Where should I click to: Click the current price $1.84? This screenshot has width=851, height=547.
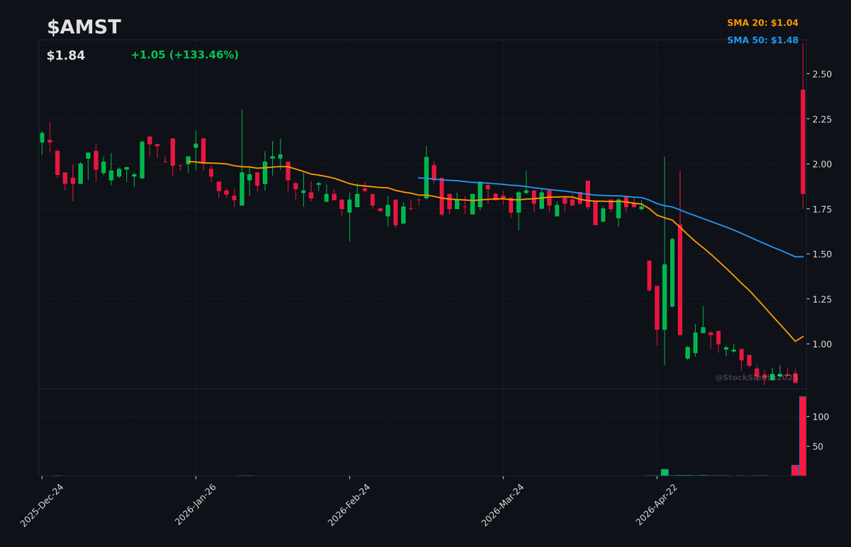click(65, 55)
